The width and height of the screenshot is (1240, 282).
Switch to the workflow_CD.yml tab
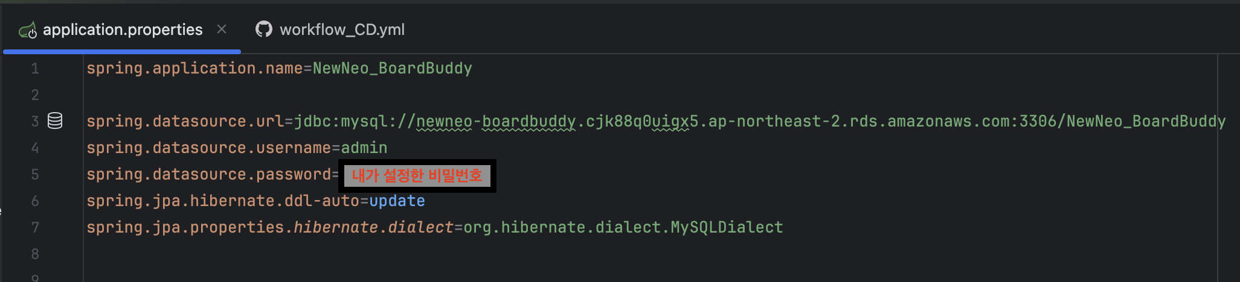330,30
